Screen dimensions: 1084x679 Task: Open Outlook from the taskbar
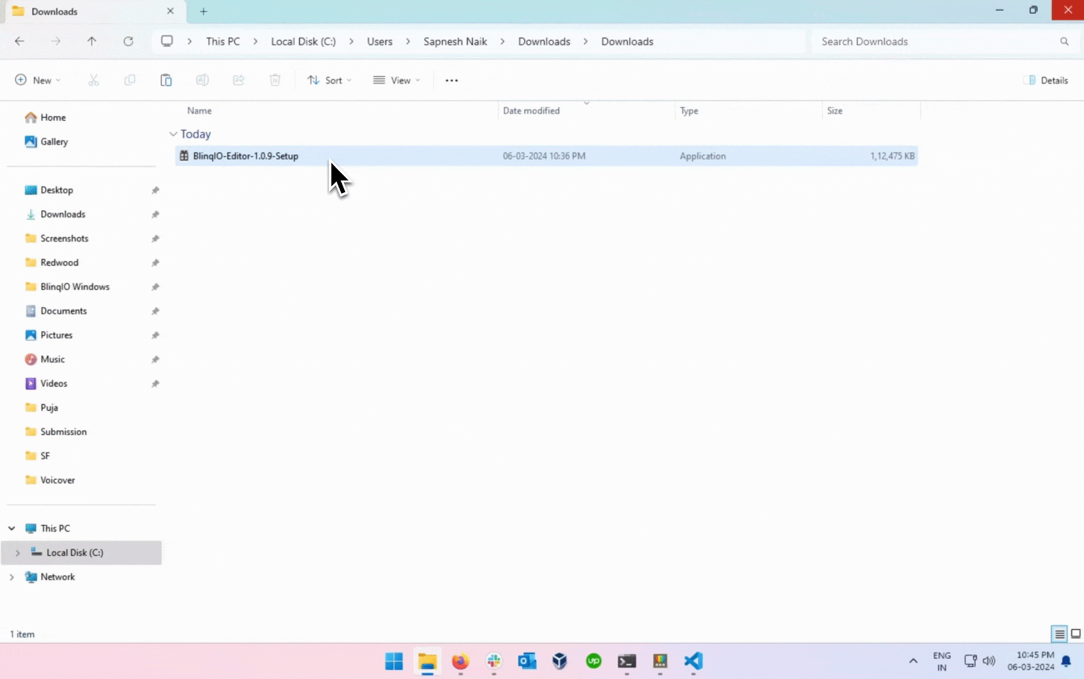click(x=527, y=661)
